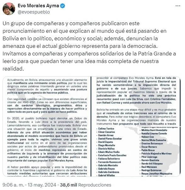
Task: Open Evo Morales Ayma's profile avatar
Action: pyautogui.click(x=9, y=9)
